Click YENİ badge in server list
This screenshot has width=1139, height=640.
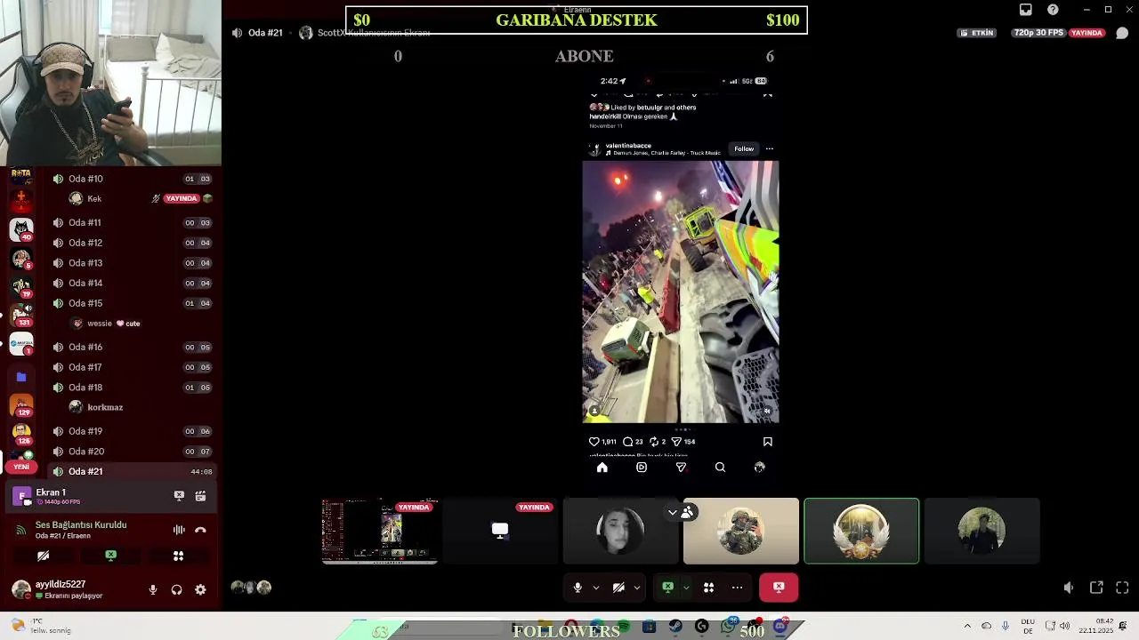(x=21, y=467)
